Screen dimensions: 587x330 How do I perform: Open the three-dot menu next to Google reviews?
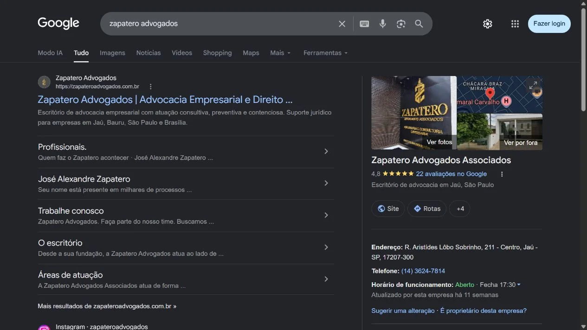click(x=502, y=174)
